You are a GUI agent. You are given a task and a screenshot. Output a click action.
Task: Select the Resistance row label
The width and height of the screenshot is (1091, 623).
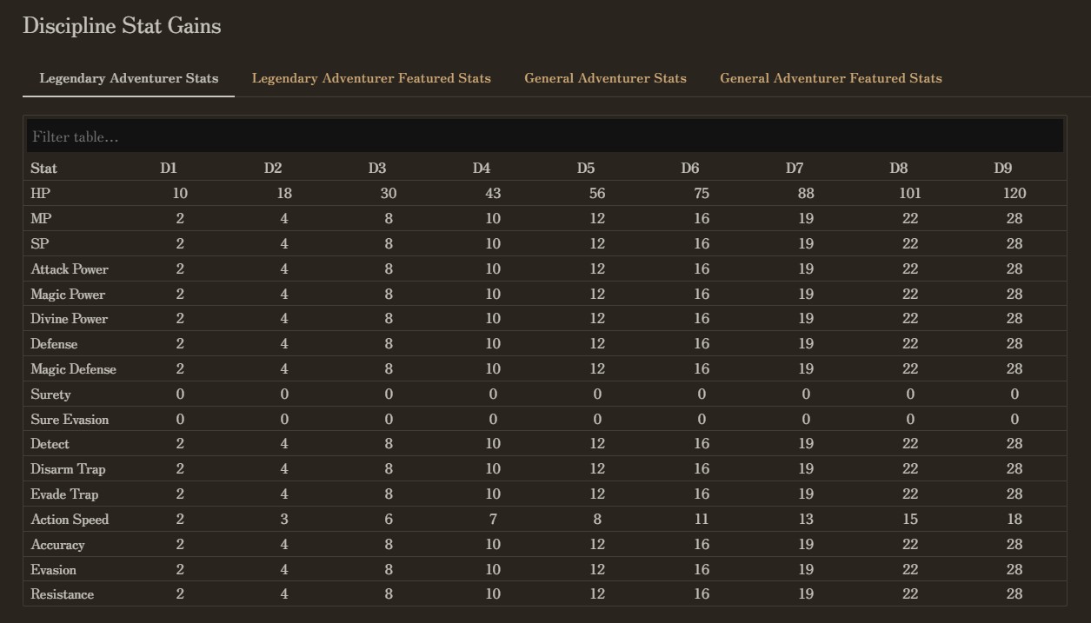coord(62,594)
